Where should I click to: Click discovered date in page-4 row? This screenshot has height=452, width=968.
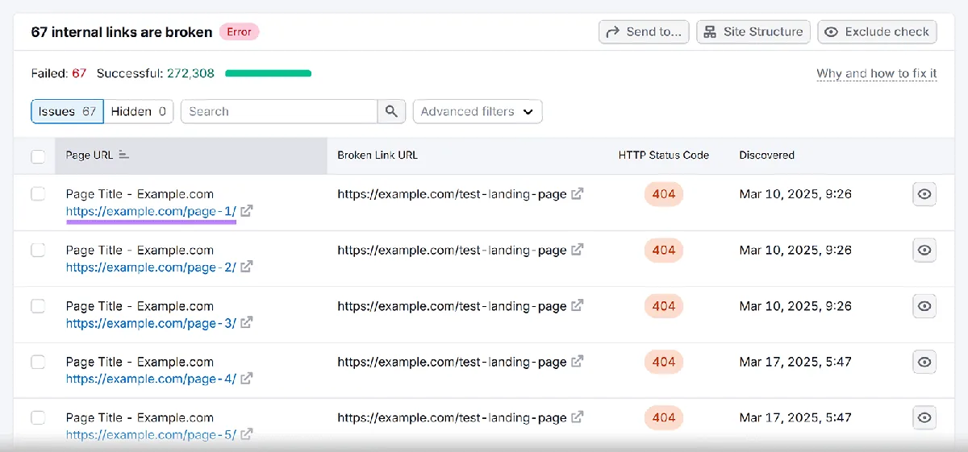pyautogui.click(x=795, y=361)
